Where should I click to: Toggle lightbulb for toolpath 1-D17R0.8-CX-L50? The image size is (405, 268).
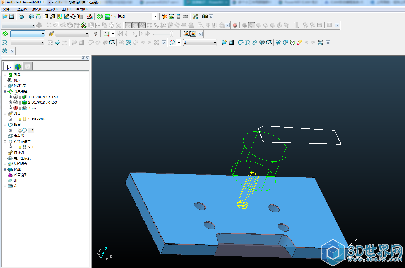[20, 97]
